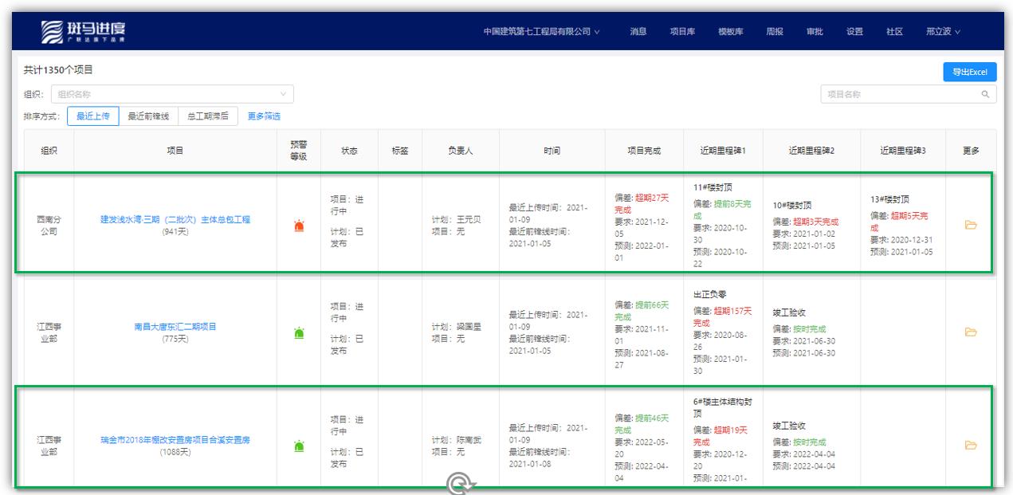This screenshot has width=1013, height=495.
Task: Click the green status light for 瑞金市安置房 project
Action: point(297,444)
